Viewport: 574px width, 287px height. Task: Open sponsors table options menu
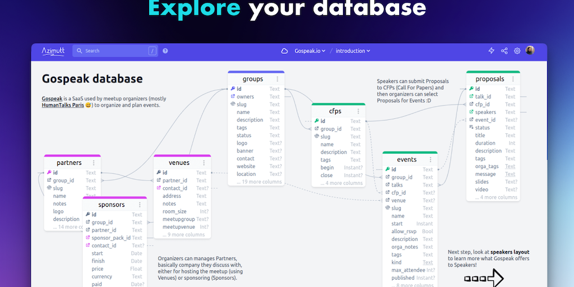pyautogui.click(x=140, y=205)
